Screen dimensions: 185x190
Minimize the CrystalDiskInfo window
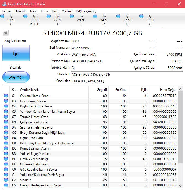(154, 4)
